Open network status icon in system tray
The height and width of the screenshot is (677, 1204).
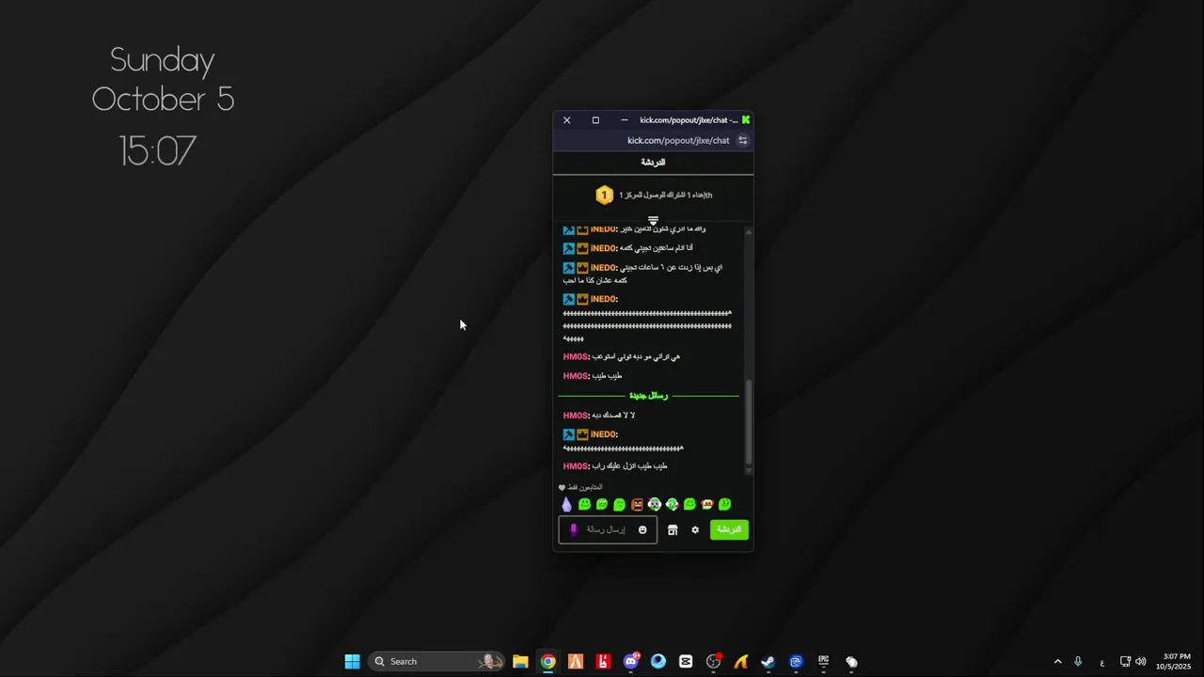1125,661
